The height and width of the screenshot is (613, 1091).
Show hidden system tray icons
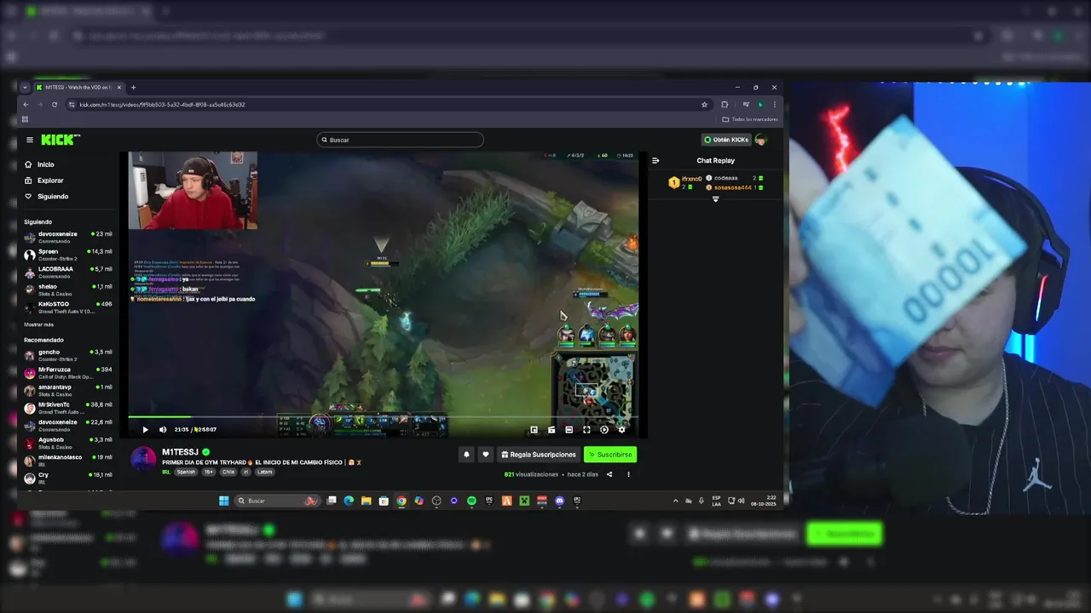(676, 501)
